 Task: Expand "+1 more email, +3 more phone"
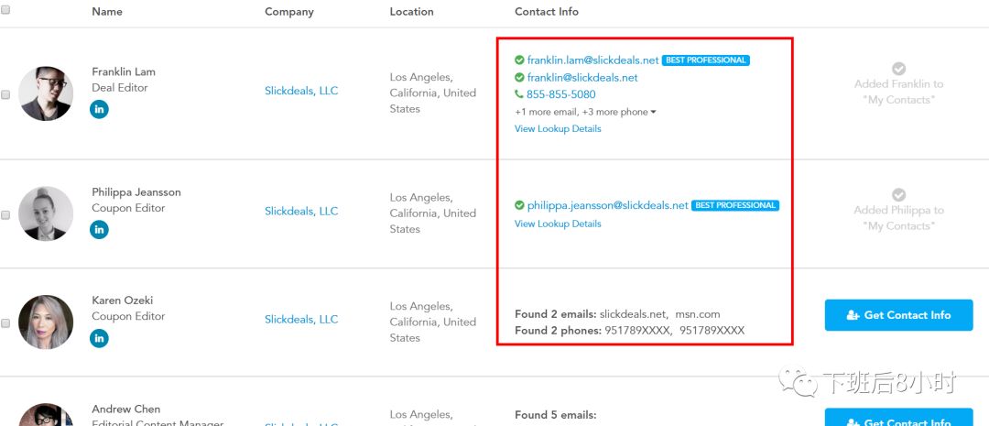[x=585, y=112]
